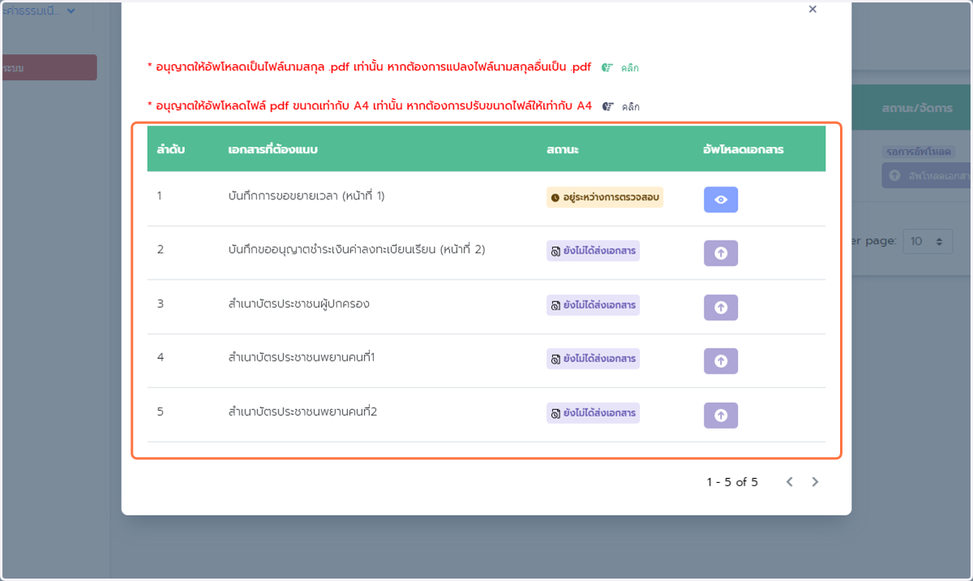Click the red sidebar button at left

pyautogui.click(x=49, y=67)
